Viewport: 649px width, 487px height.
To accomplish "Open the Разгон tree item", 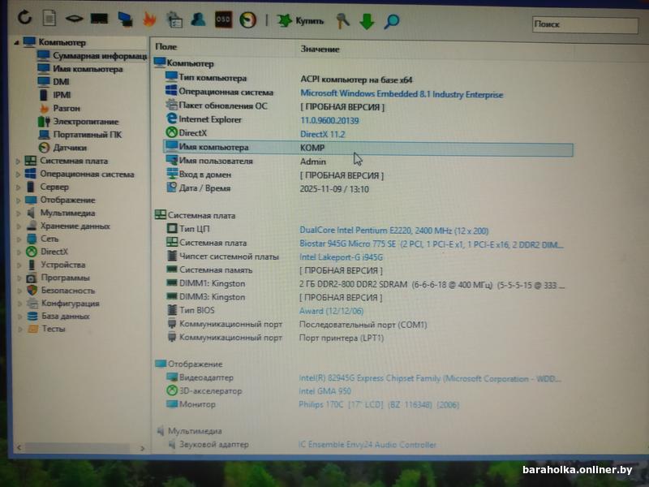I will (x=67, y=108).
